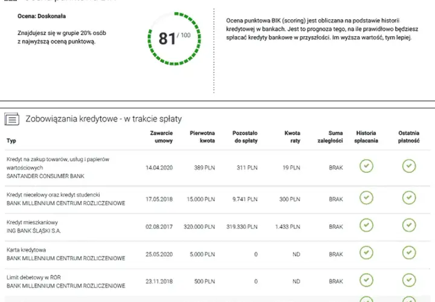Click the Historia spłacania column header
Viewport: 435px width, 302px height.
point(366,137)
